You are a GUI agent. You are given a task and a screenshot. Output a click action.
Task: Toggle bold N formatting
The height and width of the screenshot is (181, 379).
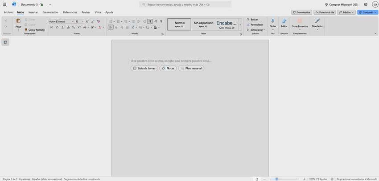point(51,27)
